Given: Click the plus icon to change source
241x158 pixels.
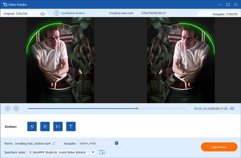Looking at the screenshot, I should (x=56, y=13).
